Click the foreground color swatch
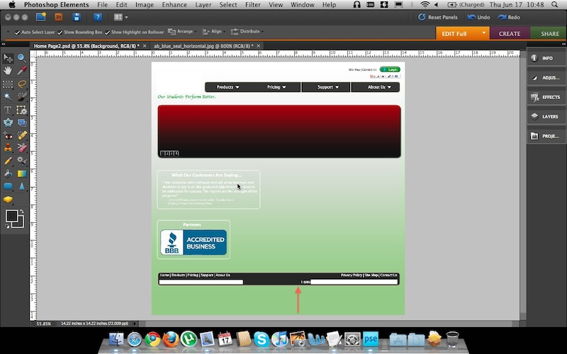The image size is (567, 354). 12,217
